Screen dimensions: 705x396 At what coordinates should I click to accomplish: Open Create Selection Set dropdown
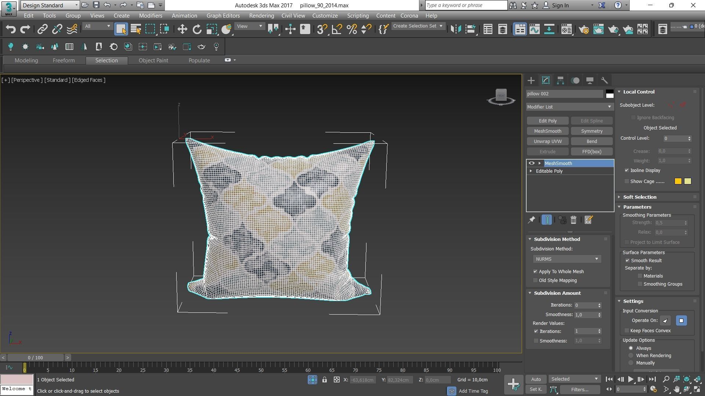pyautogui.click(x=418, y=26)
